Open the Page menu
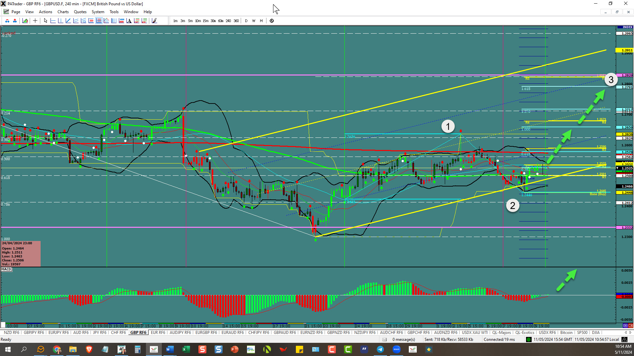634x356 pixels. (x=16, y=12)
